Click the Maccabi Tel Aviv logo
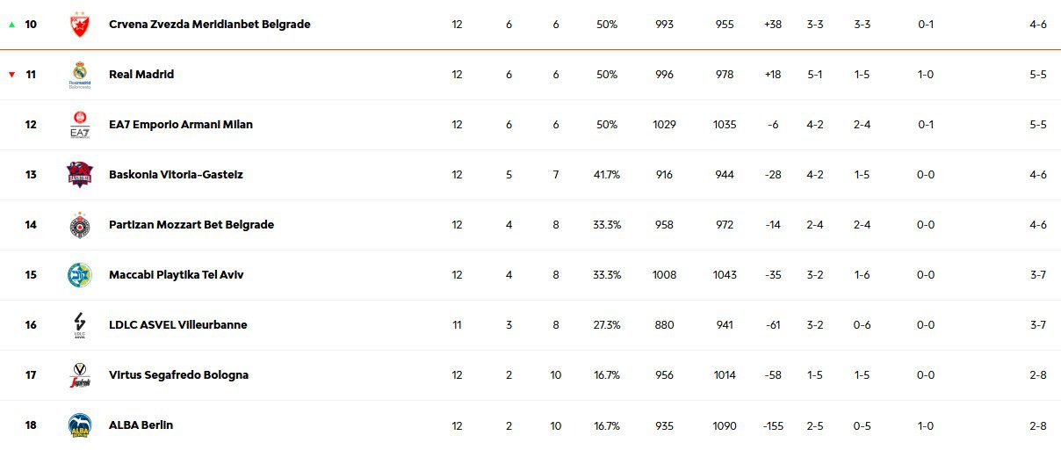 pos(79,275)
